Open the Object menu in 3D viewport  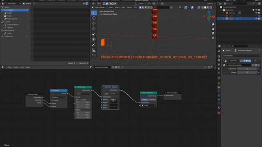click(x=129, y=7)
